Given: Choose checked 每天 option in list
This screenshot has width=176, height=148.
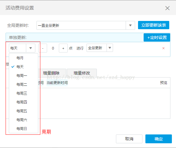Looking at the screenshot, I should (24, 67).
